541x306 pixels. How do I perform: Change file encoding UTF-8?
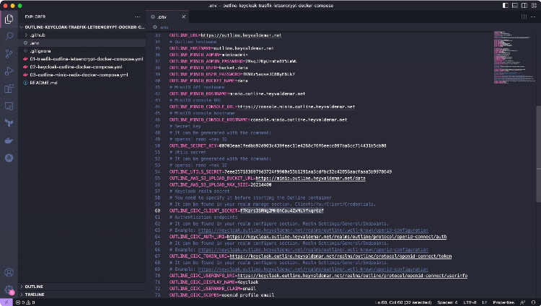(x=470, y=302)
